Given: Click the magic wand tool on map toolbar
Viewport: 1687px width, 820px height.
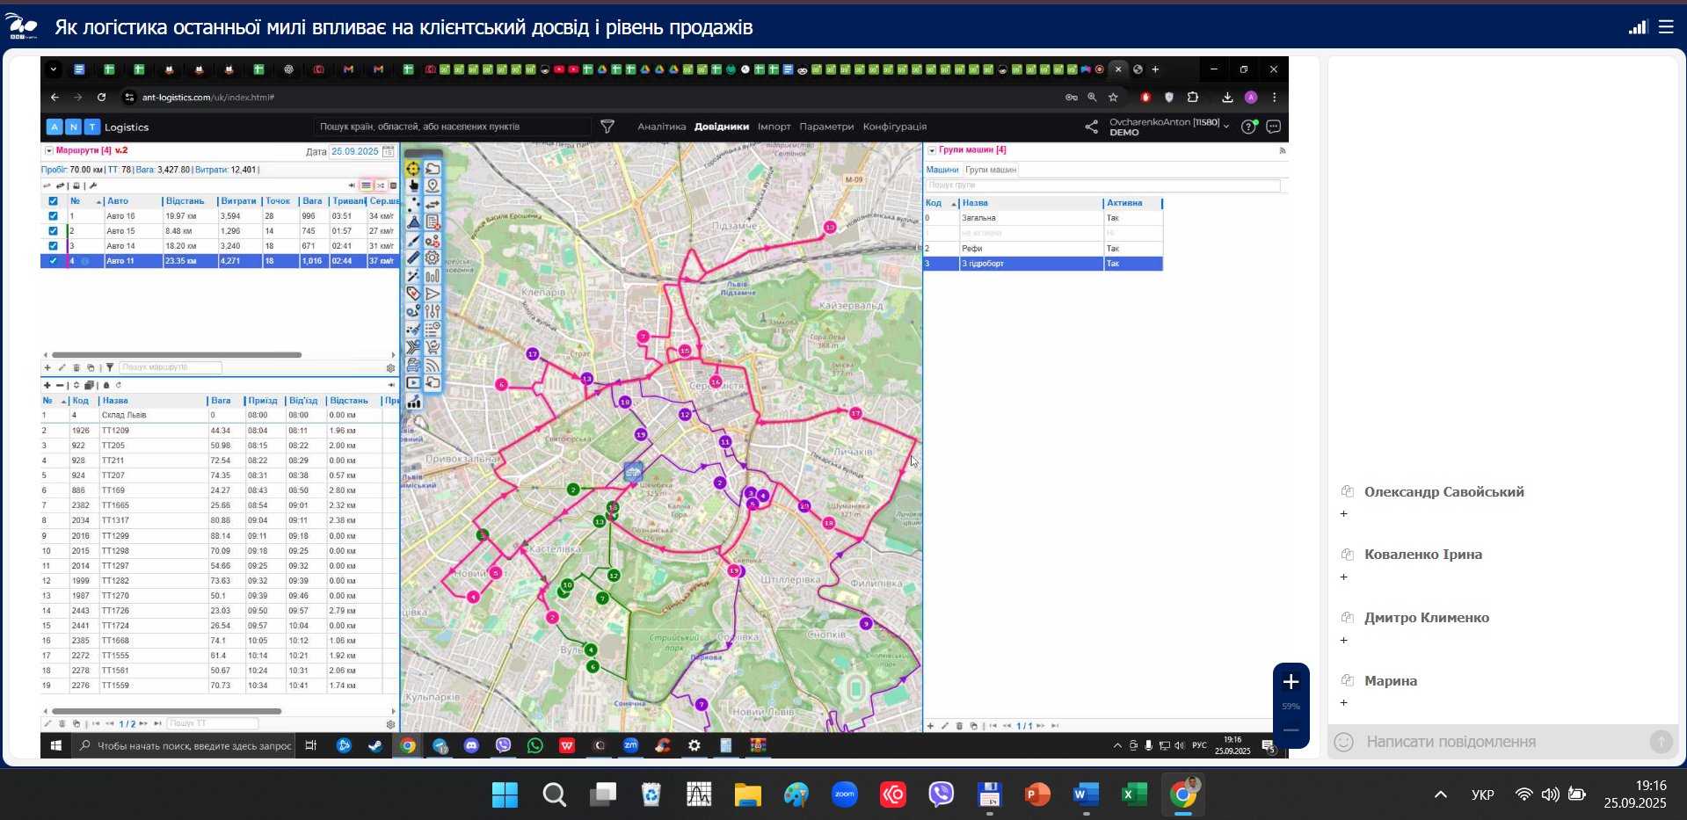Looking at the screenshot, I should point(413,276).
